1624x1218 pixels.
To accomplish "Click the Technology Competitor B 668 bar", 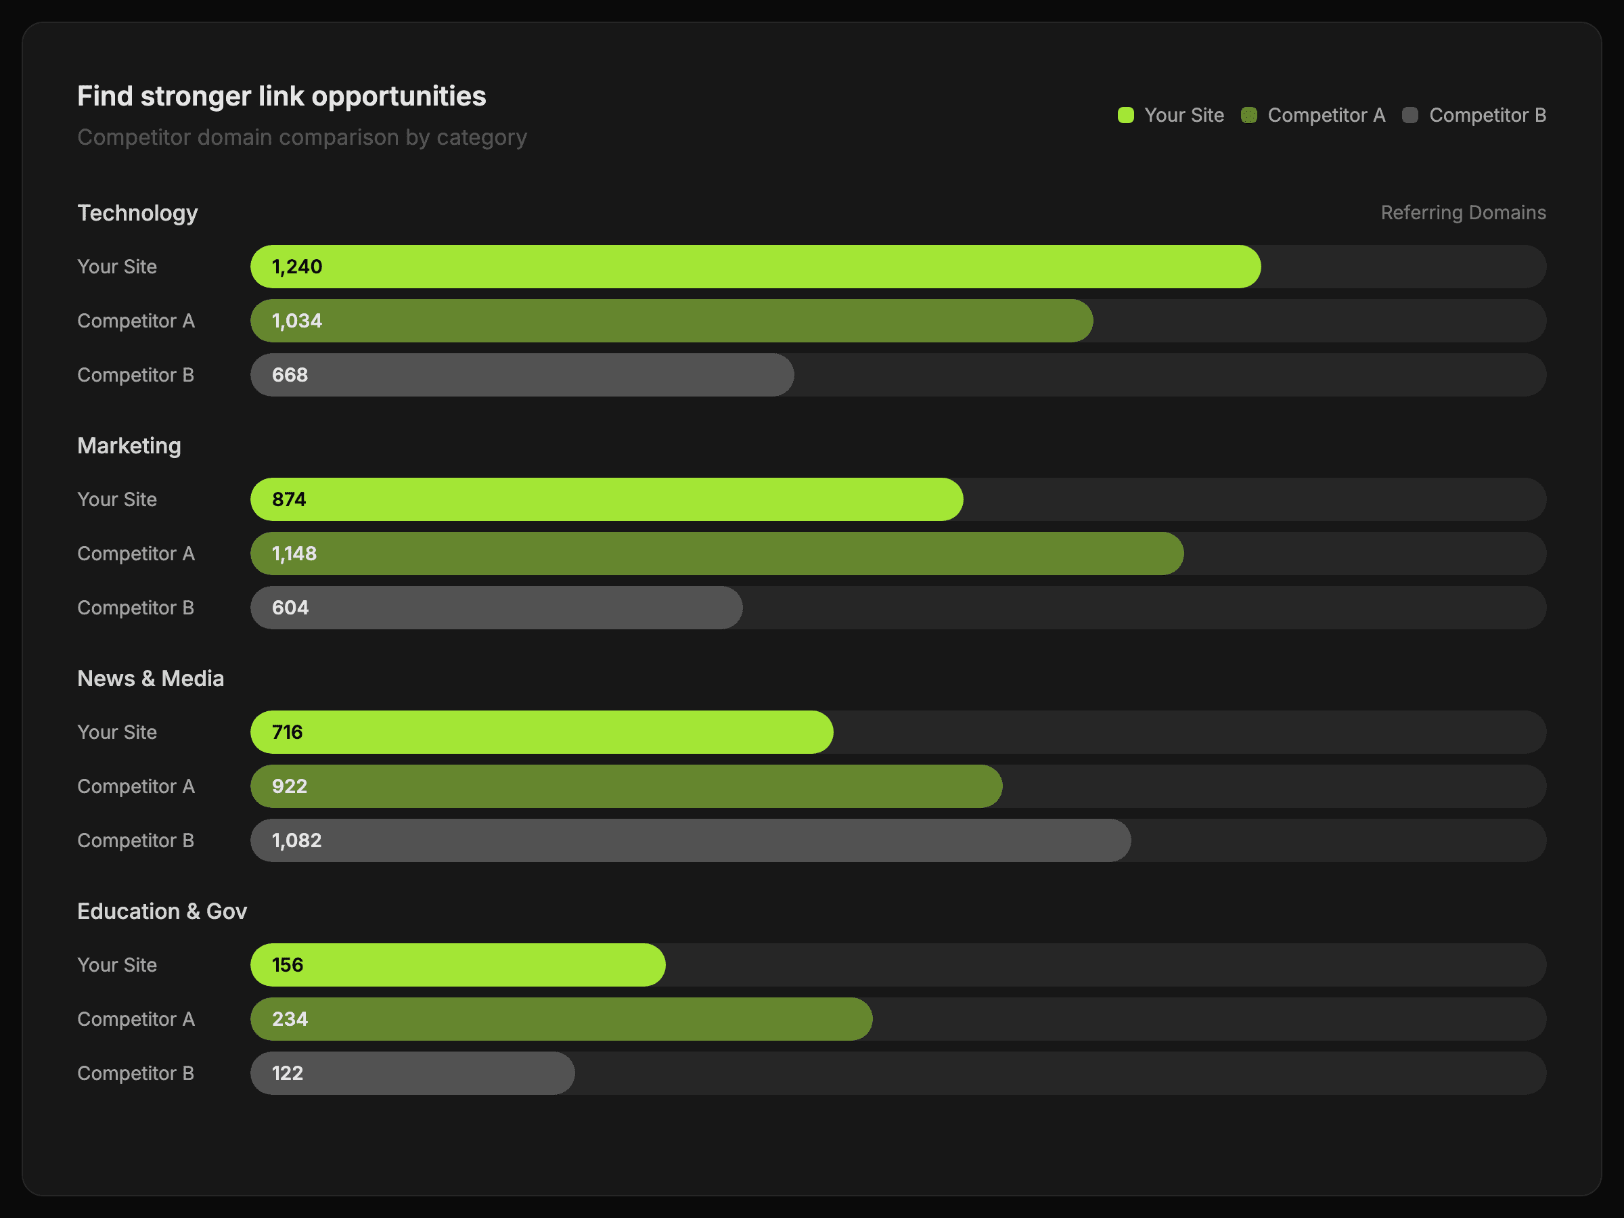I will 521,375.
